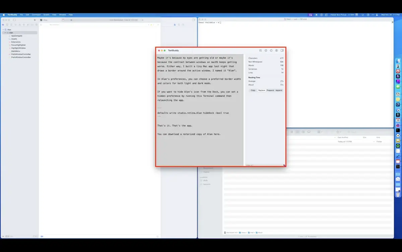Toggle the stats sidebar in TextBuddy's toolbar
Screen dimensions: 402x252
pos(282,51)
